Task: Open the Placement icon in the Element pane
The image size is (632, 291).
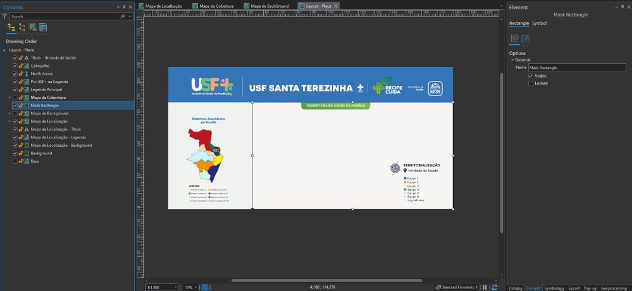Action: click(525, 39)
